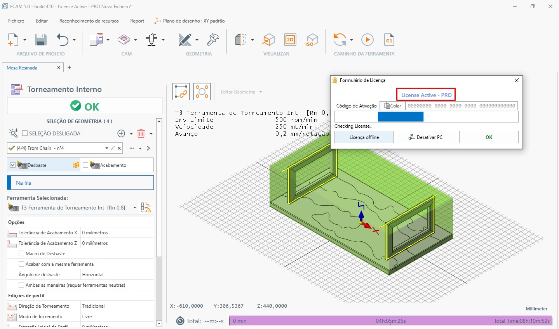Open the Report menu
The width and height of the screenshot is (559, 329).
coord(137,21)
